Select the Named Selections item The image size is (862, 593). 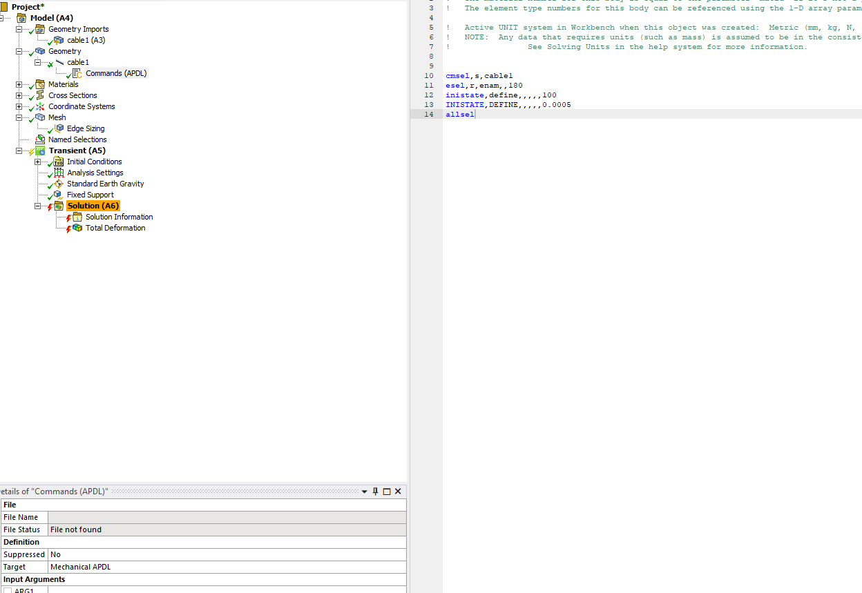77,139
